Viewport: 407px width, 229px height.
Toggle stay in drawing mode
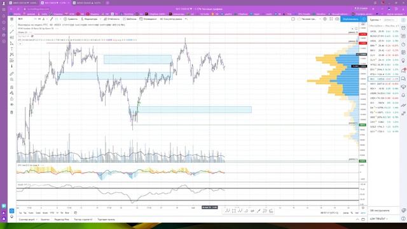(11, 93)
